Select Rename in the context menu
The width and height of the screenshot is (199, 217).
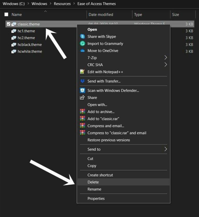click(94, 189)
